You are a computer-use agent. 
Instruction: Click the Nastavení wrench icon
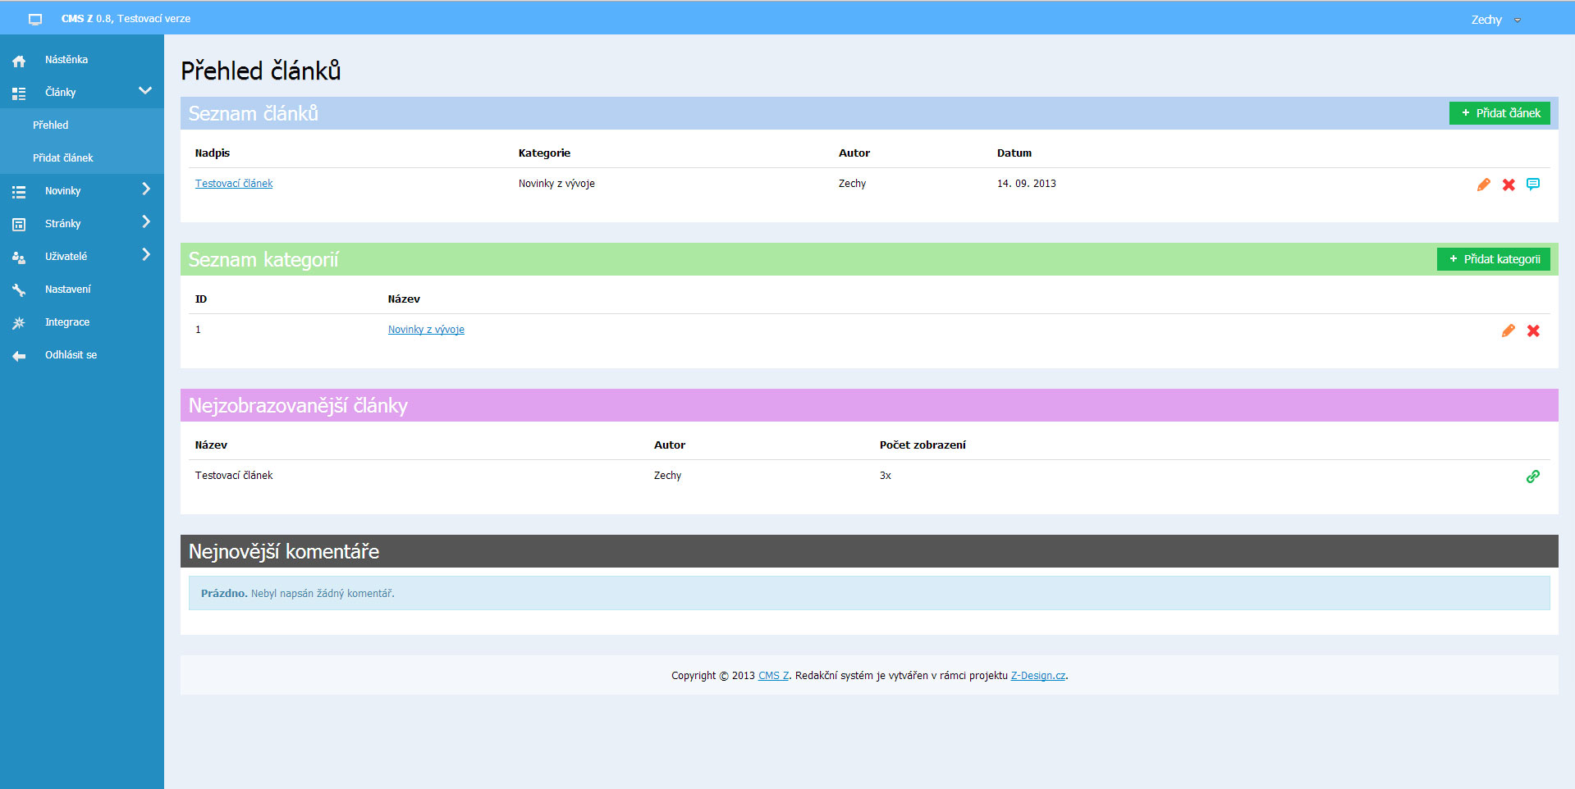click(x=19, y=290)
